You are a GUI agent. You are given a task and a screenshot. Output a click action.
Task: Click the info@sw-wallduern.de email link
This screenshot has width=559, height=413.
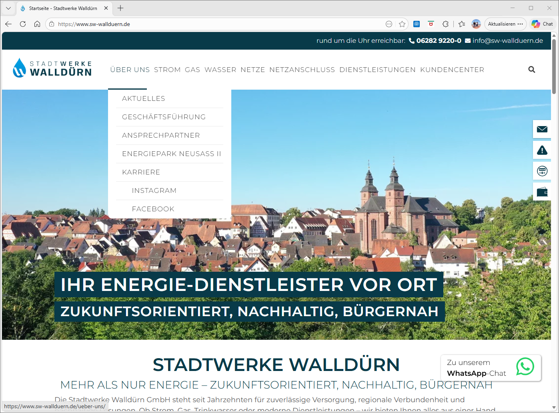(x=507, y=40)
